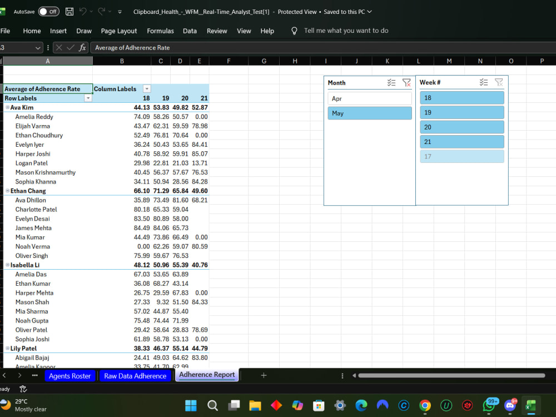This screenshot has width=556, height=417.
Task: Toggle Multi-Select in Month slicer
Action: pos(391,83)
